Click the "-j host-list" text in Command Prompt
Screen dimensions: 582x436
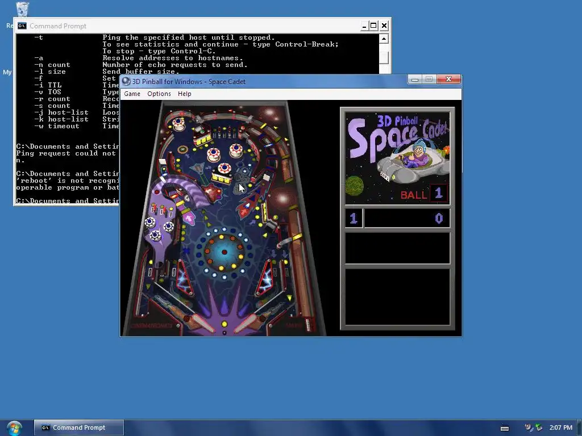(61, 112)
